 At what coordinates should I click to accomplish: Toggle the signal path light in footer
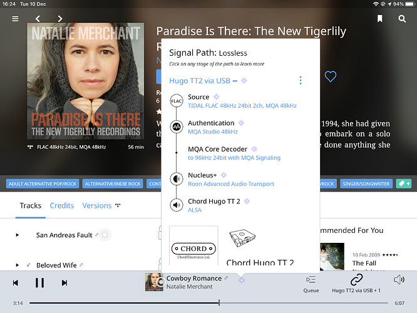(x=242, y=280)
